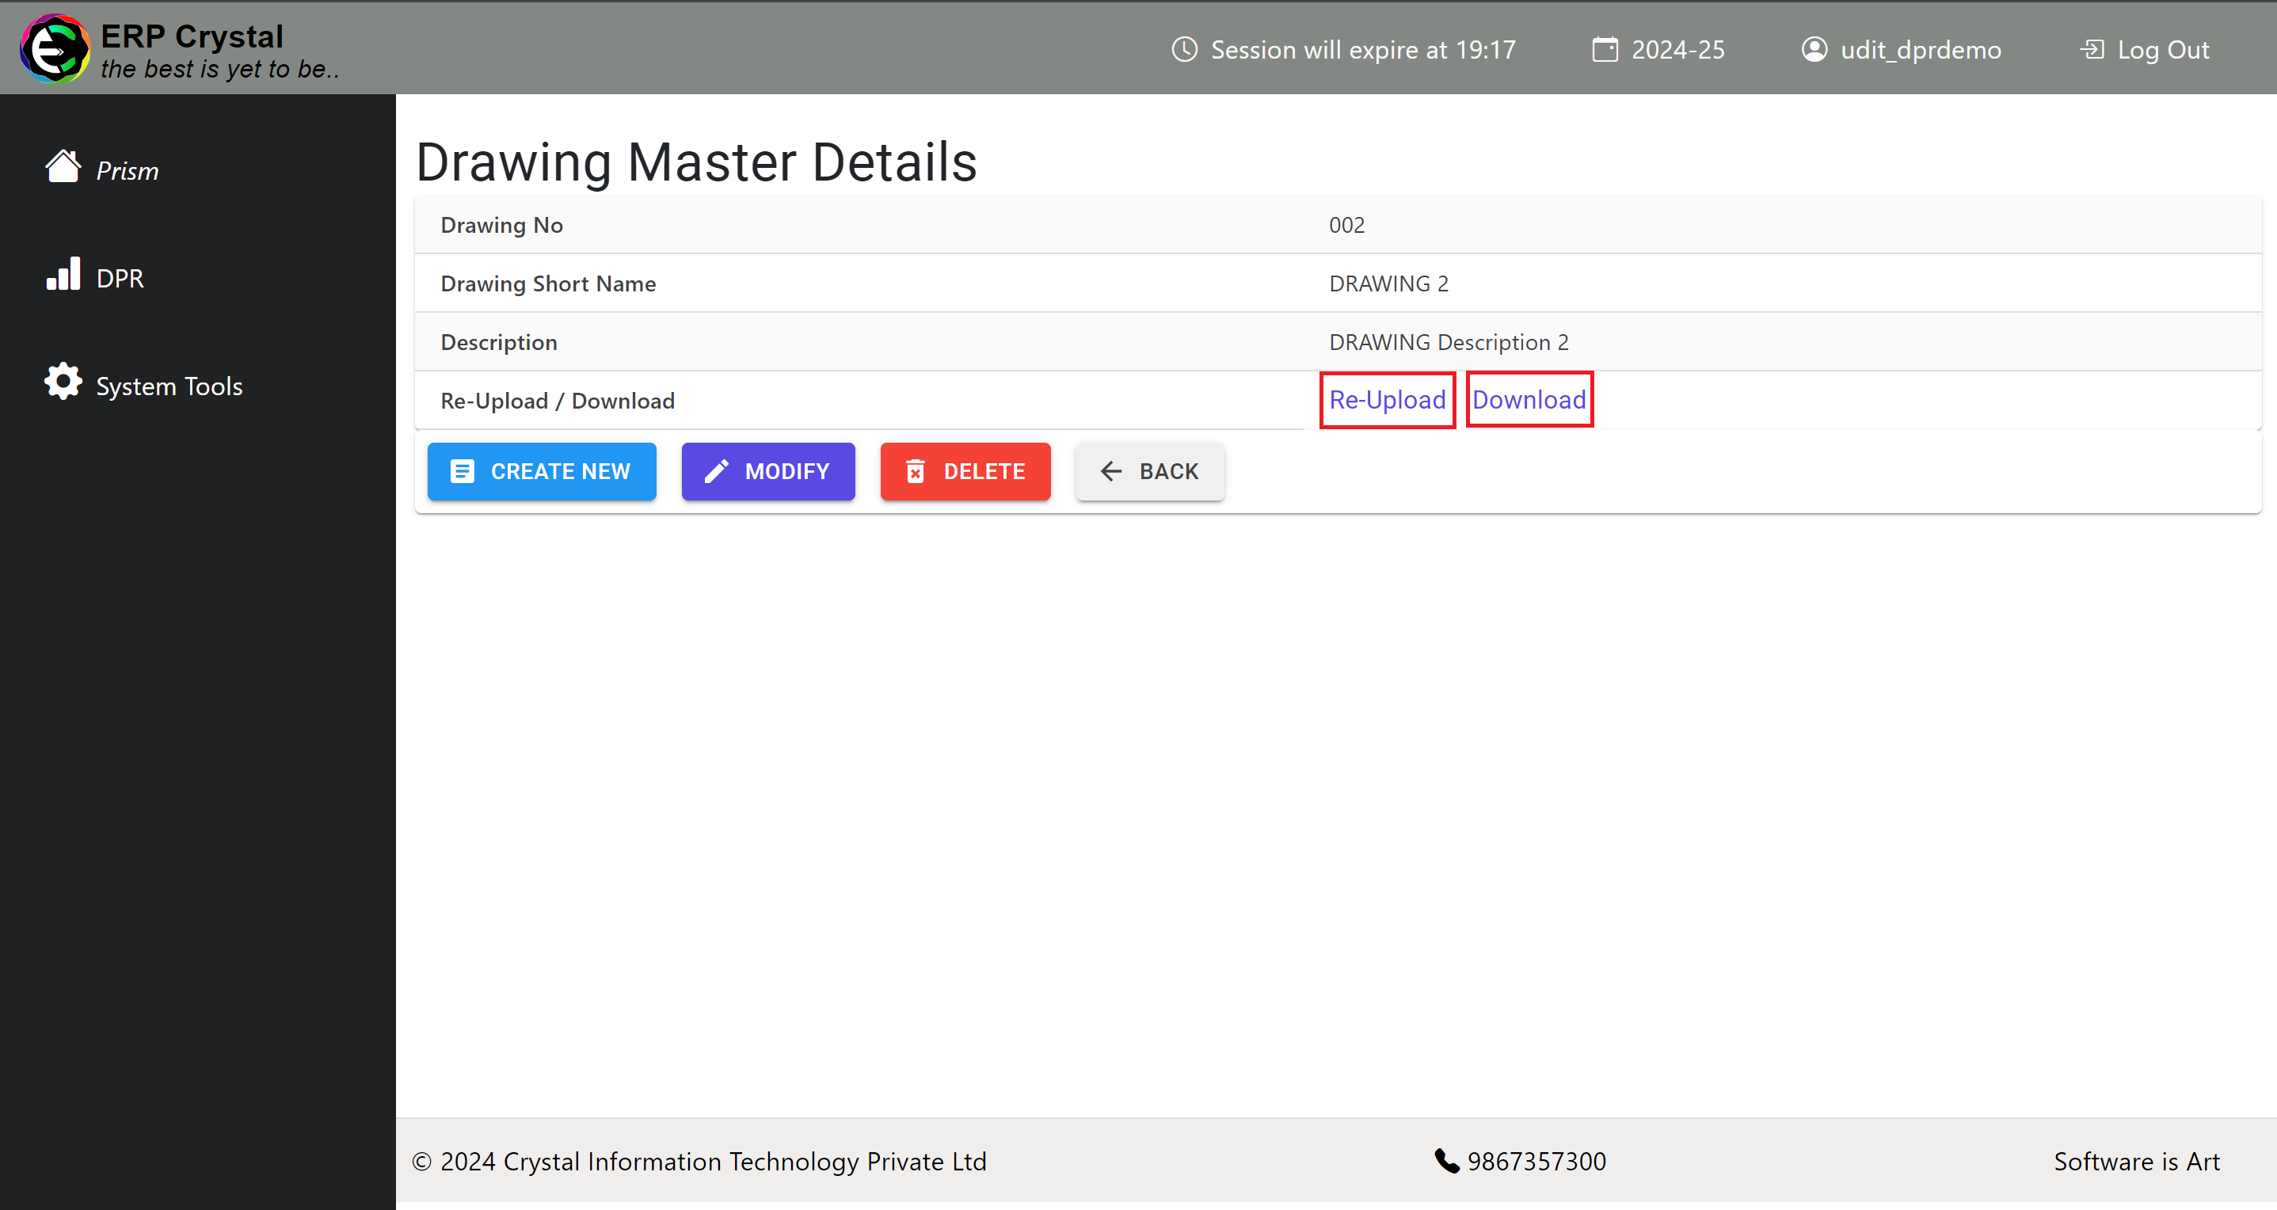This screenshot has width=2277, height=1210.
Task: Click Drawing No field value 002
Action: click(x=1345, y=226)
